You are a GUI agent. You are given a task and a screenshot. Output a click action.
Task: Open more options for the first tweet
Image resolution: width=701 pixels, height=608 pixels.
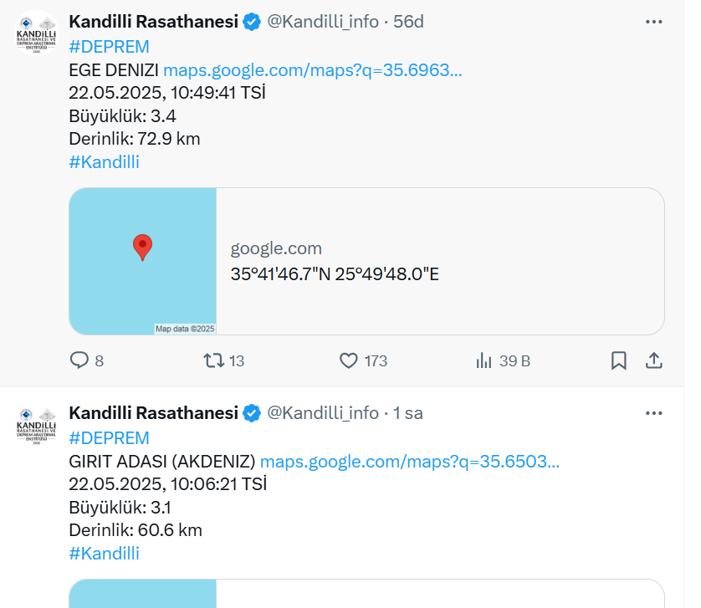[x=654, y=22]
